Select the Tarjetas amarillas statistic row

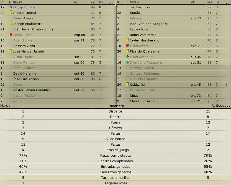[115, 178]
